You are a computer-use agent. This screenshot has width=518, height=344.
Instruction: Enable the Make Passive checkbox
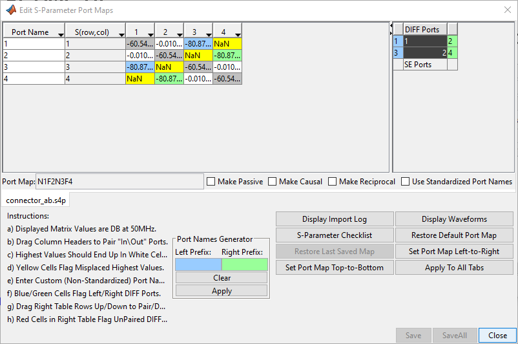tap(211, 182)
